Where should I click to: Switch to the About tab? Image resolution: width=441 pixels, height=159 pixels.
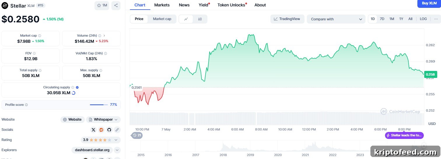(x=260, y=5)
